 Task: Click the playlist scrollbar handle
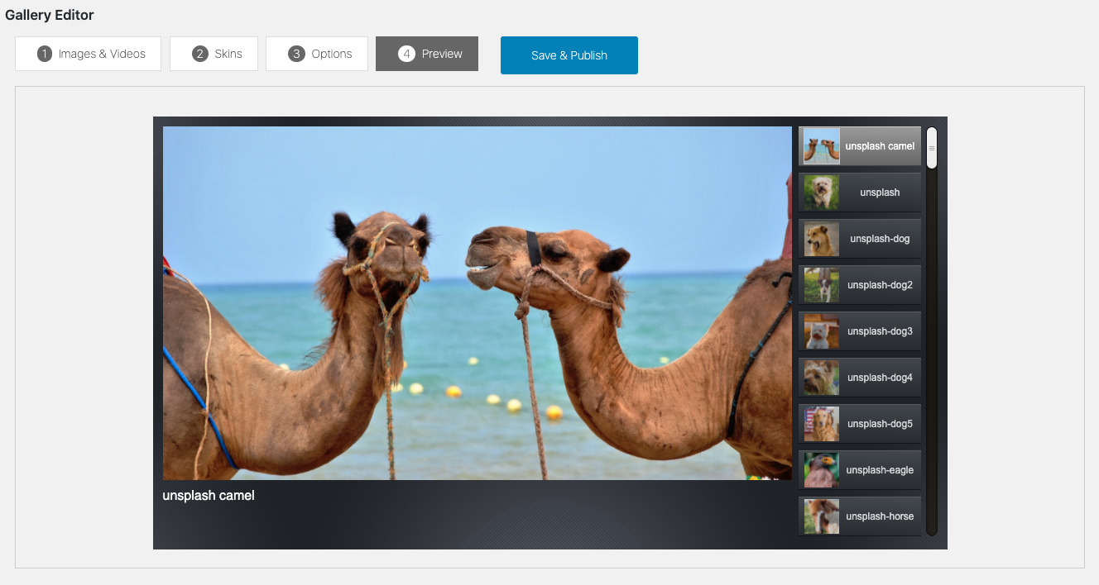[x=932, y=148]
